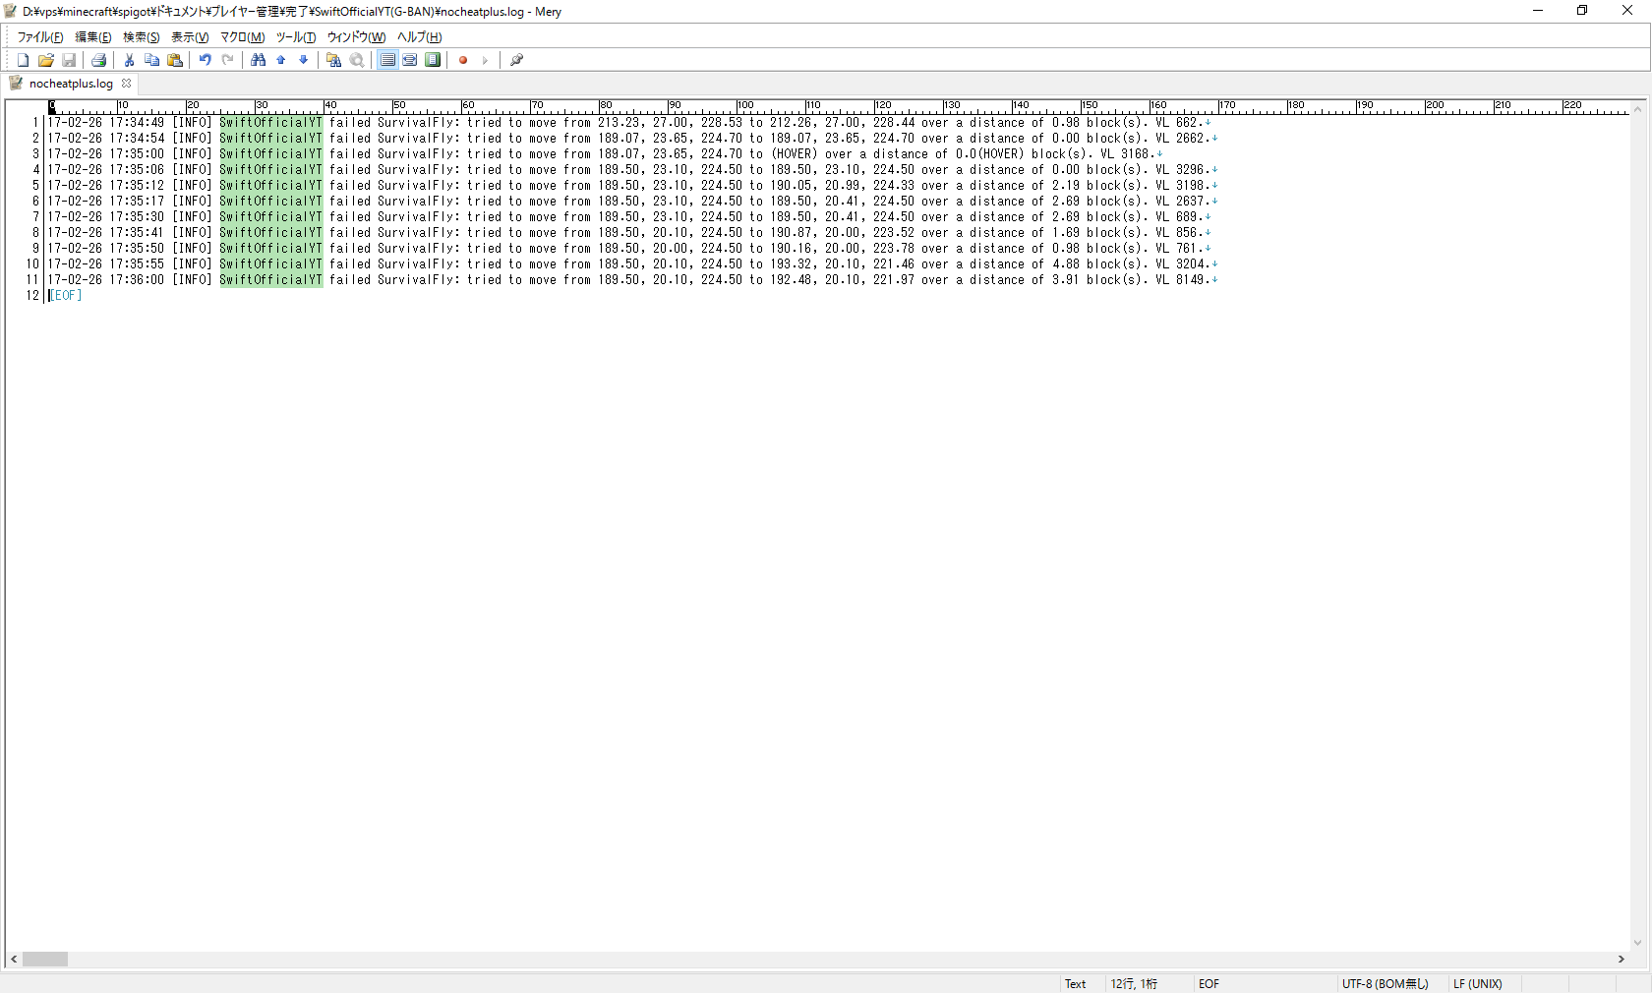
Task: Click highlighted SwiftOfficialYT on line 1
Action: click(270, 123)
